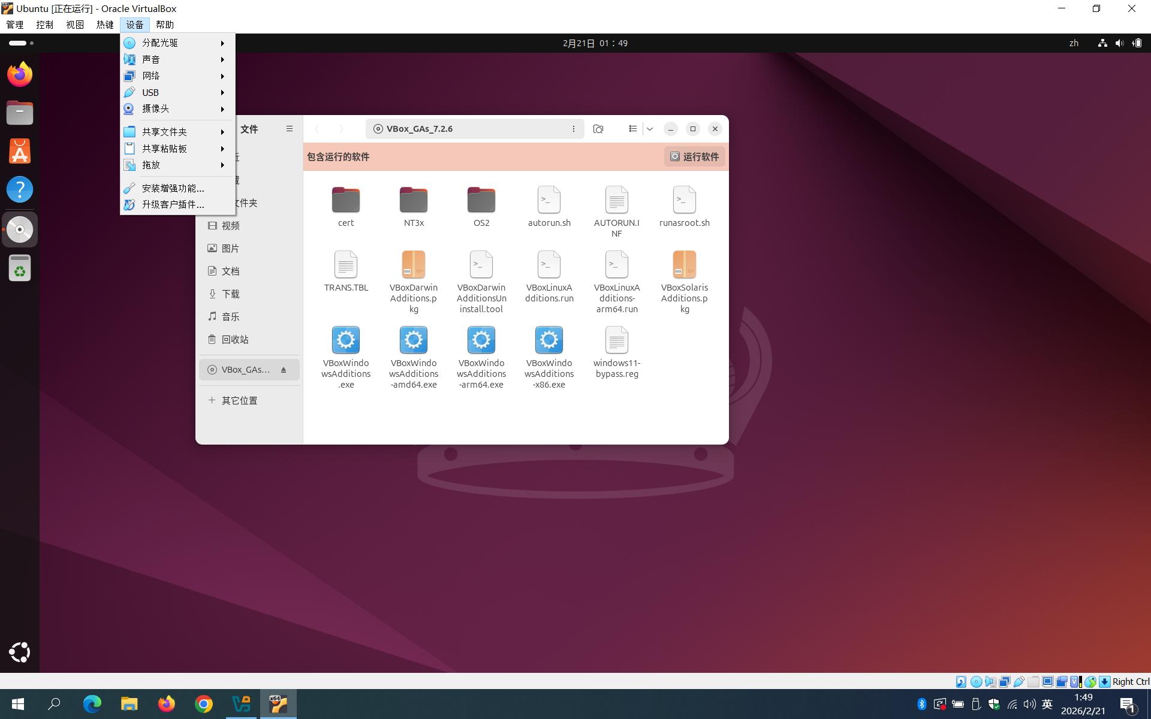1151x719 pixels.
Task: Toggle list view in Files toolbar
Action: coord(632,129)
